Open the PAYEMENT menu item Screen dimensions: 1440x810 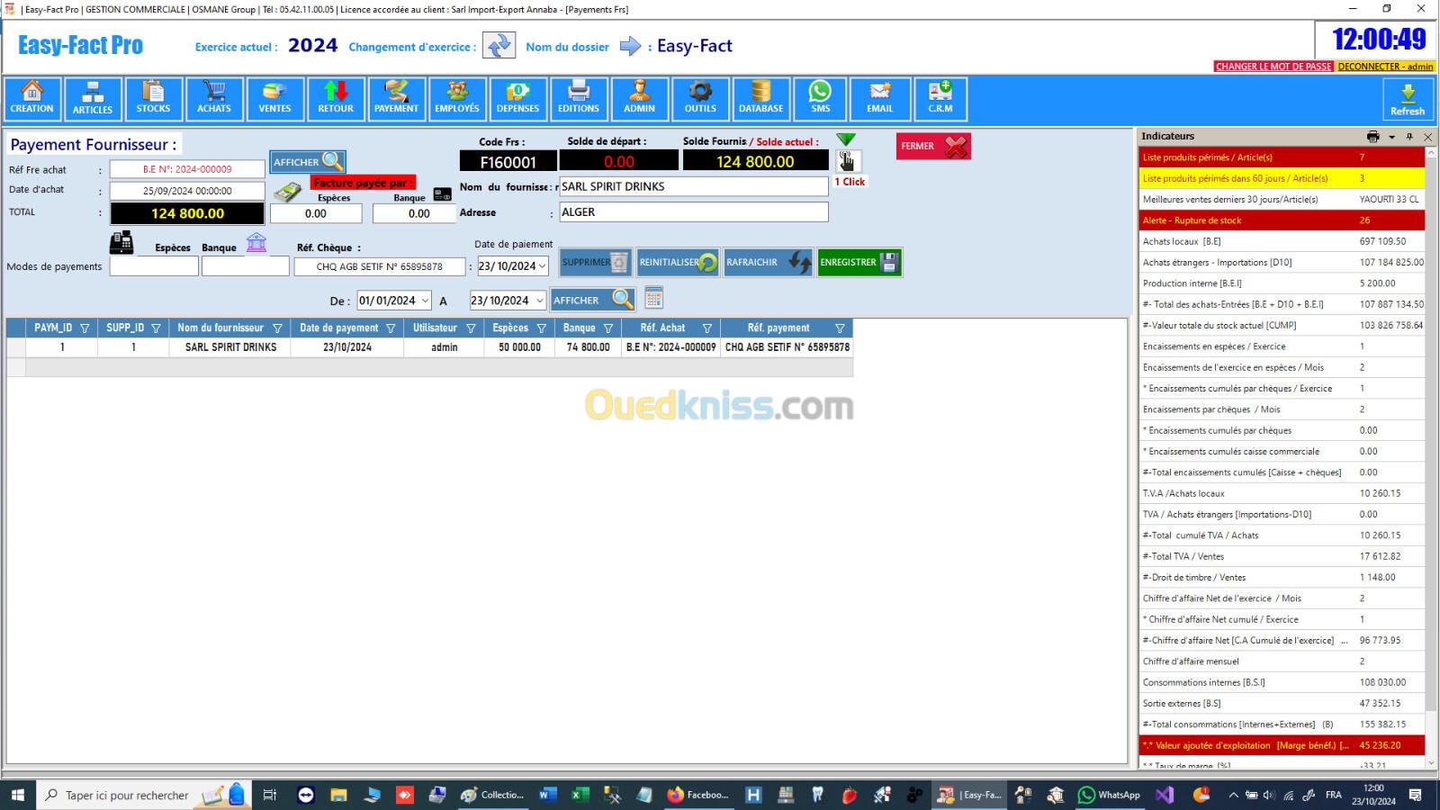tap(396, 98)
